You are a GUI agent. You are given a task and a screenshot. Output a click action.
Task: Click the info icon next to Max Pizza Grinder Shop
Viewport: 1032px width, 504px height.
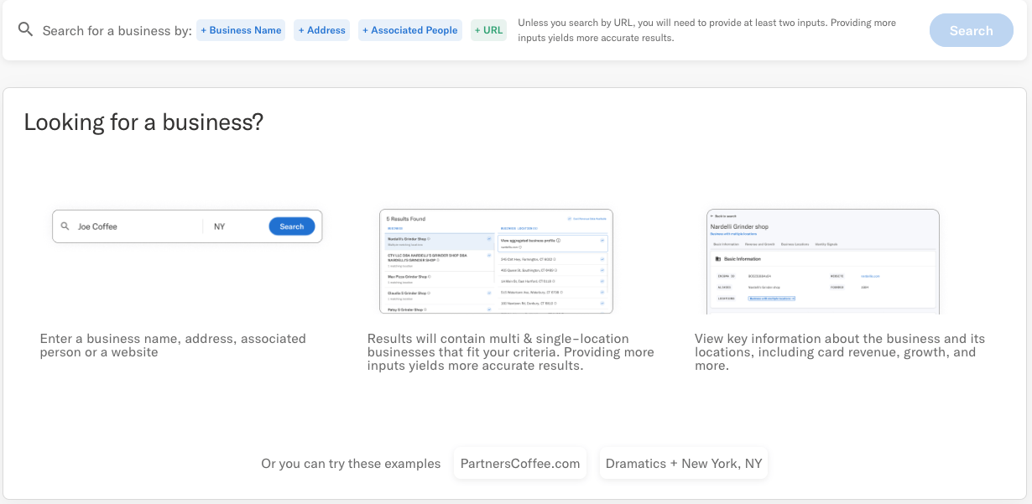[429, 277]
